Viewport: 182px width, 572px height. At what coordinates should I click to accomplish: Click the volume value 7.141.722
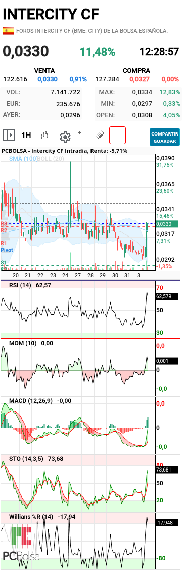click(65, 92)
